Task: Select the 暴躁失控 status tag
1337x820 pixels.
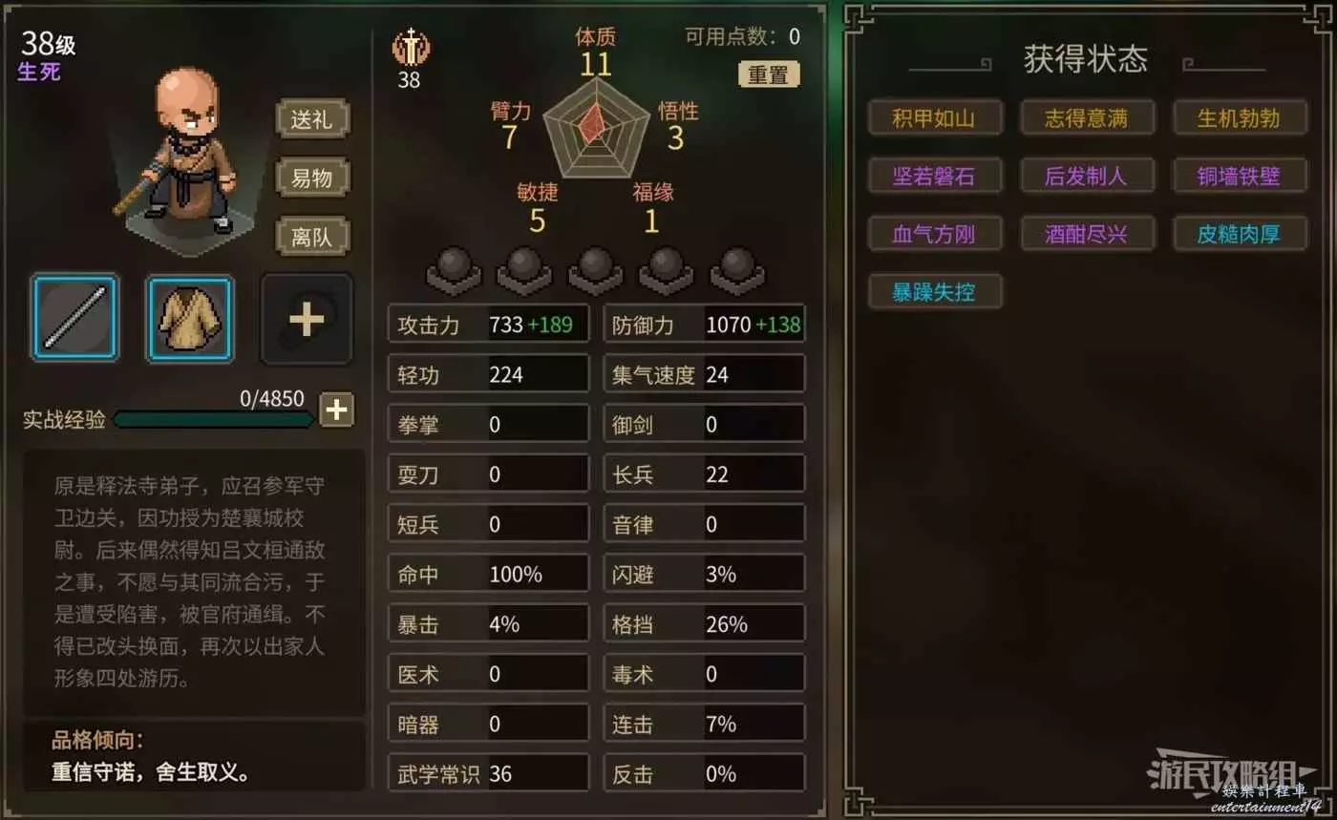Action: pyautogui.click(x=934, y=291)
